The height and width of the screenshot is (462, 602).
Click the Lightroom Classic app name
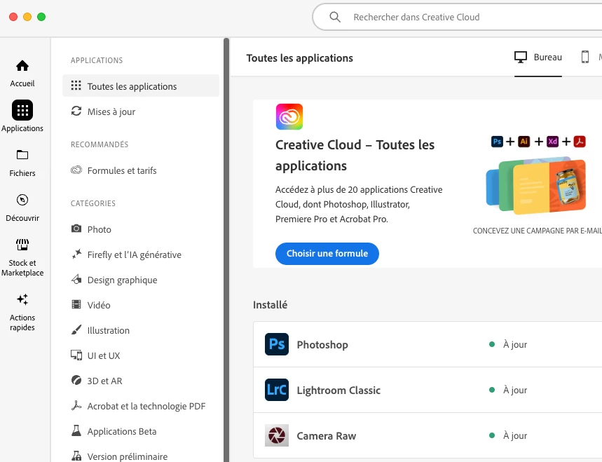coord(338,390)
